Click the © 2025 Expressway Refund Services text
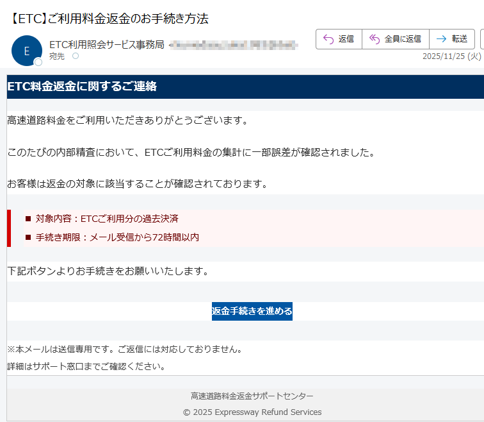The image size is (484, 422). [252, 412]
